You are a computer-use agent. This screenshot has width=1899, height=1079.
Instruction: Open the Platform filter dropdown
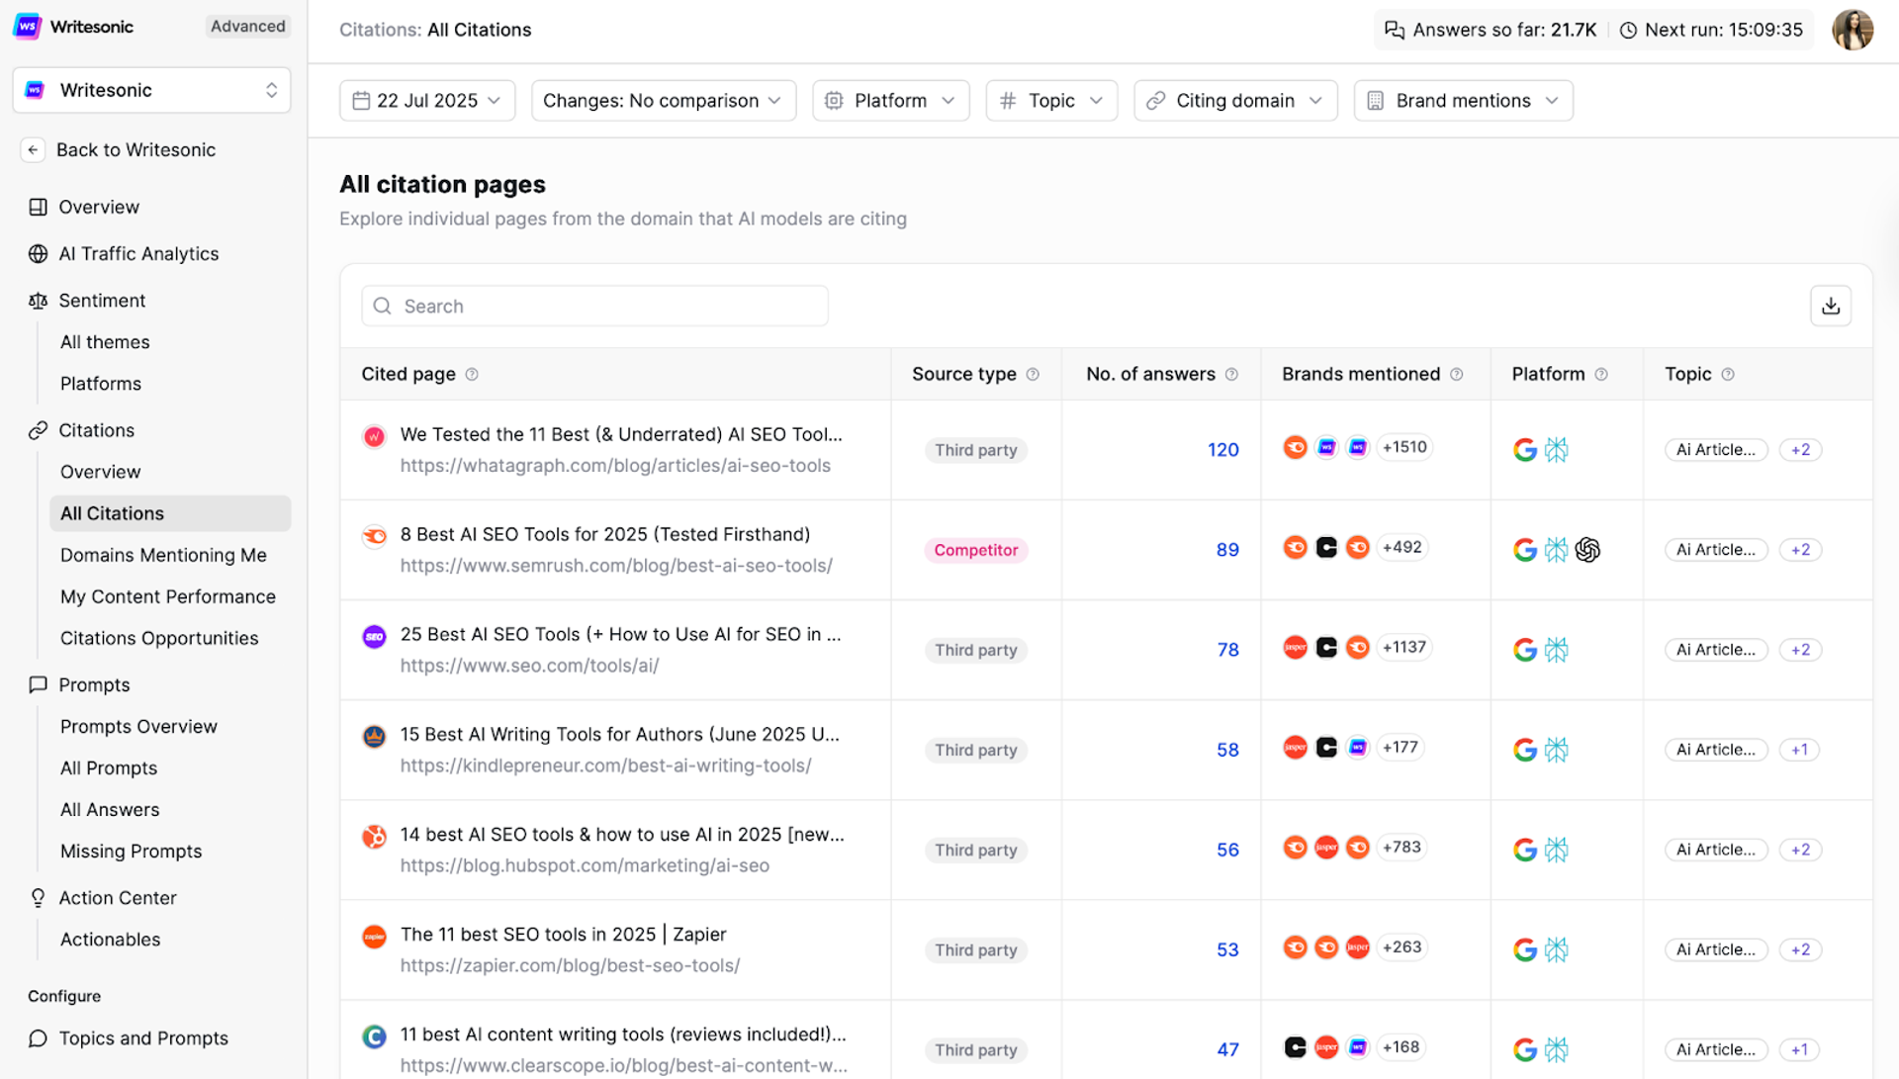coord(891,101)
